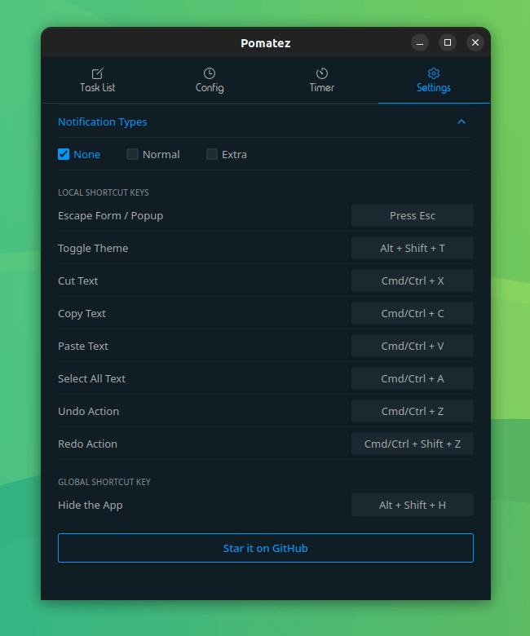
Task: Close the Pomatez window
Action: tap(475, 42)
